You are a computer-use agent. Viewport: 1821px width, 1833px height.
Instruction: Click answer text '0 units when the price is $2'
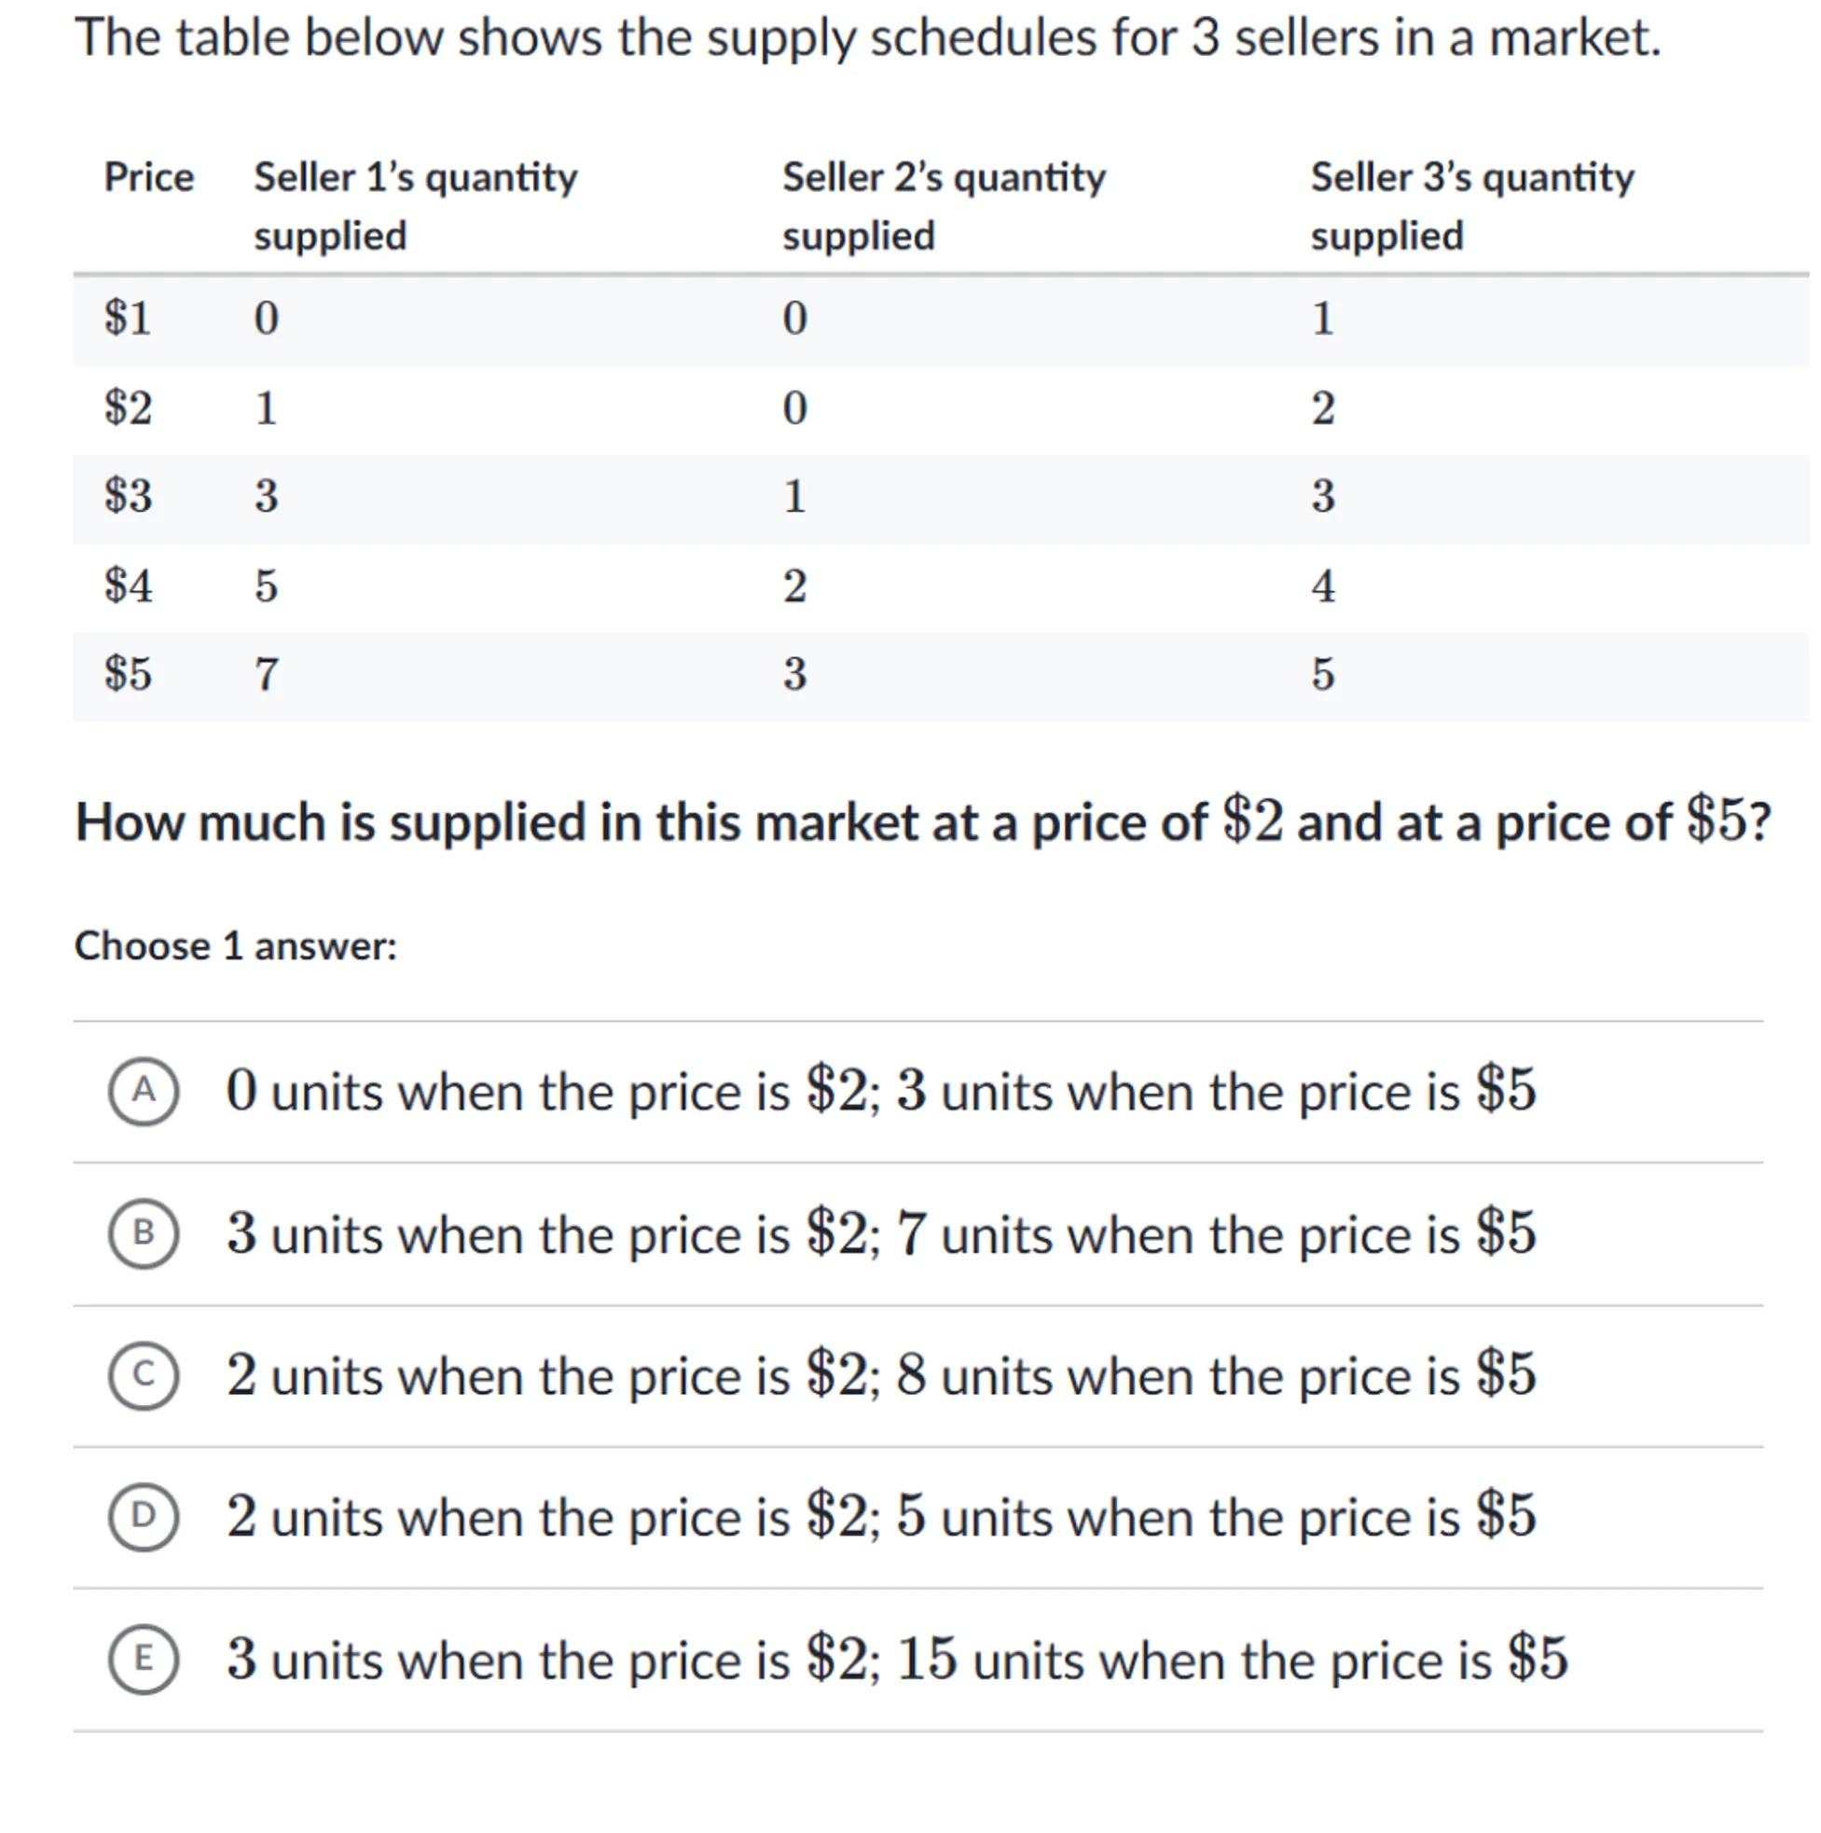click(x=545, y=1091)
